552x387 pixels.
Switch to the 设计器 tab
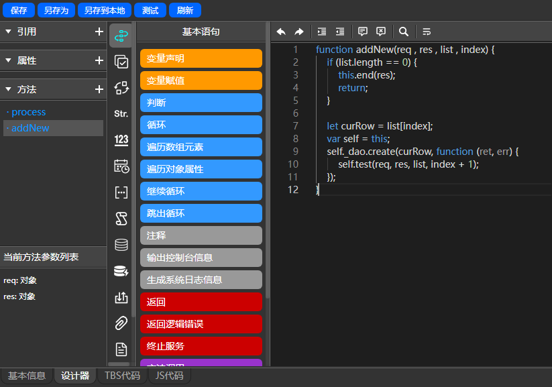click(75, 376)
